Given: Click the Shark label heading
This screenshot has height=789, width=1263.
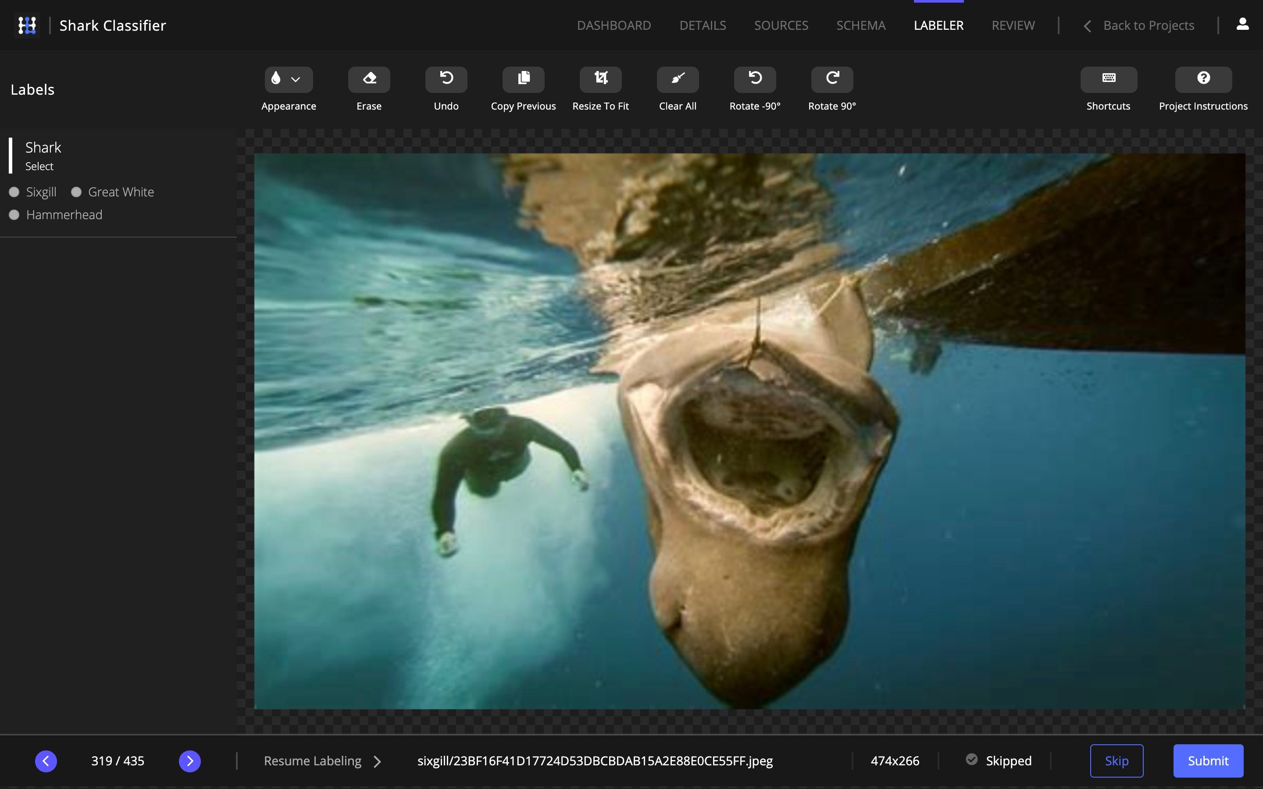Looking at the screenshot, I should pyautogui.click(x=43, y=148).
